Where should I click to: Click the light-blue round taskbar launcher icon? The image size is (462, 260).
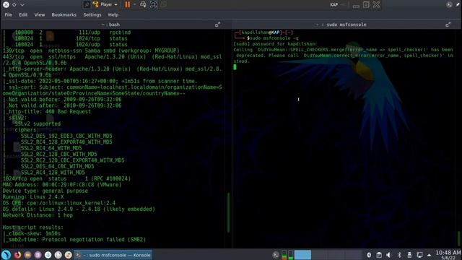click(x=48, y=255)
